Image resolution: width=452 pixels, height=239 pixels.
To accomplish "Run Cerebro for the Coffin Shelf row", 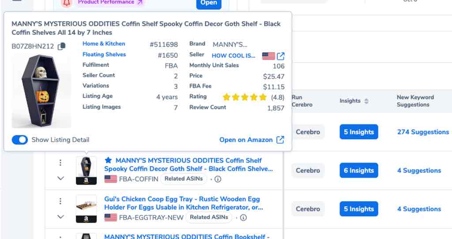I will click(308, 171).
